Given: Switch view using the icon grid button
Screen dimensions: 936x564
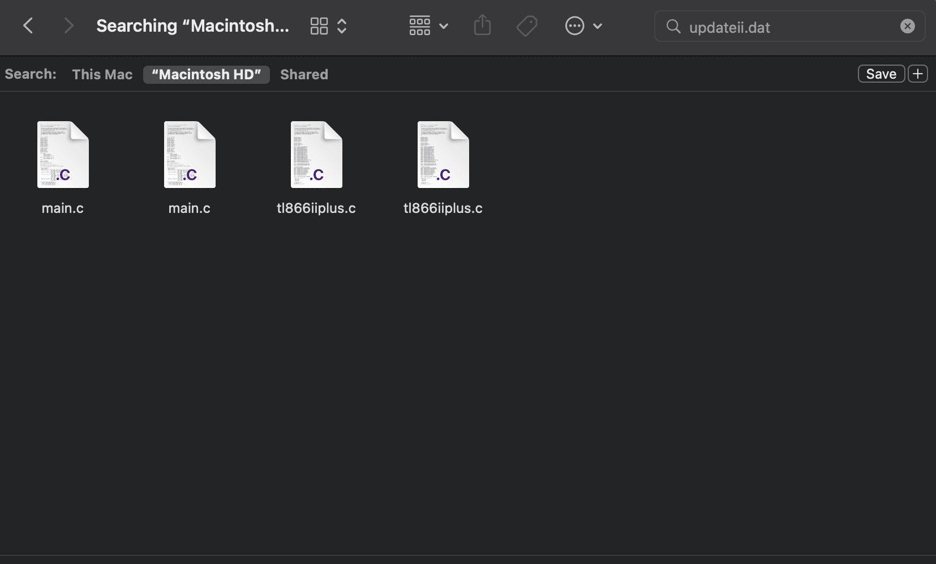Looking at the screenshot, I should pyautogui.click(x=319, y=26).
